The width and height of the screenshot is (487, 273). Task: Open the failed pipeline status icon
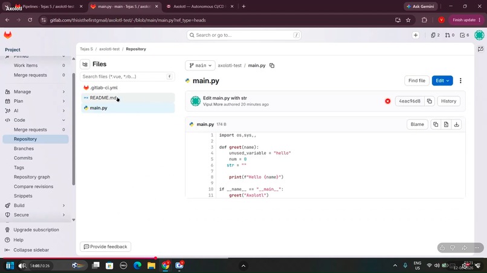[x=388, y=101]
